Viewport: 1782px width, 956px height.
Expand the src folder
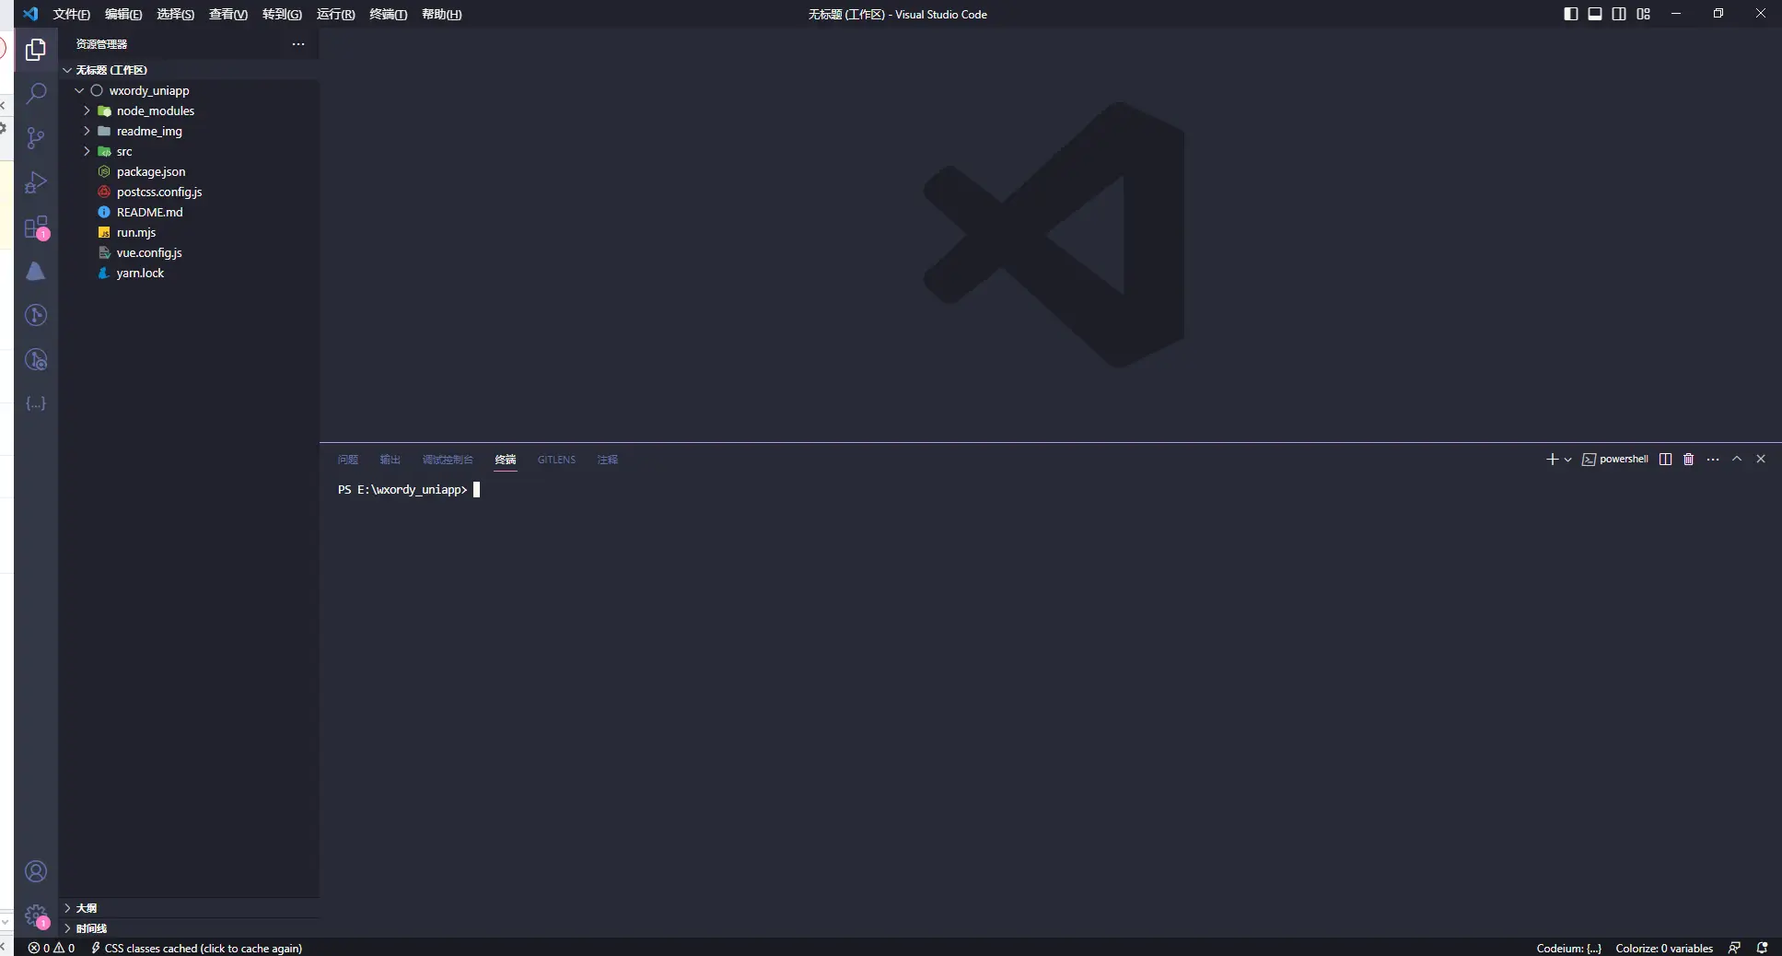point(189,151)
